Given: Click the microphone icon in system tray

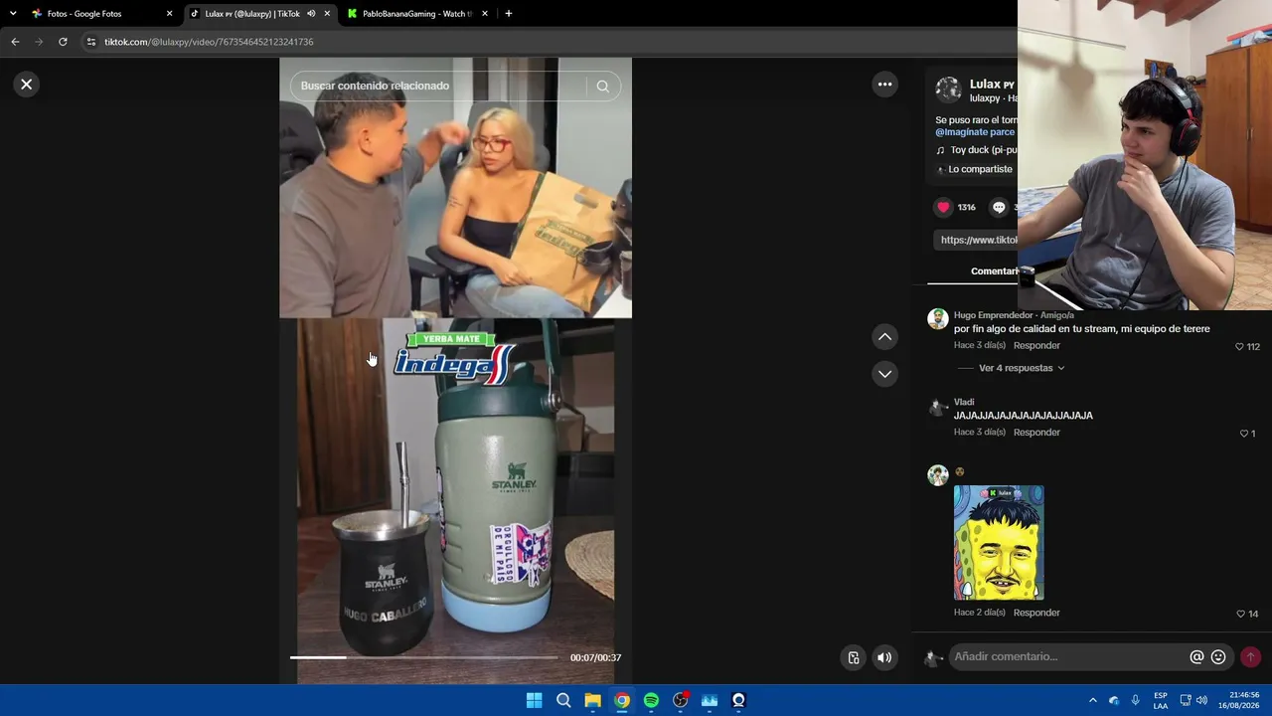Looking at the screenshot, I should pos(1135,700).
